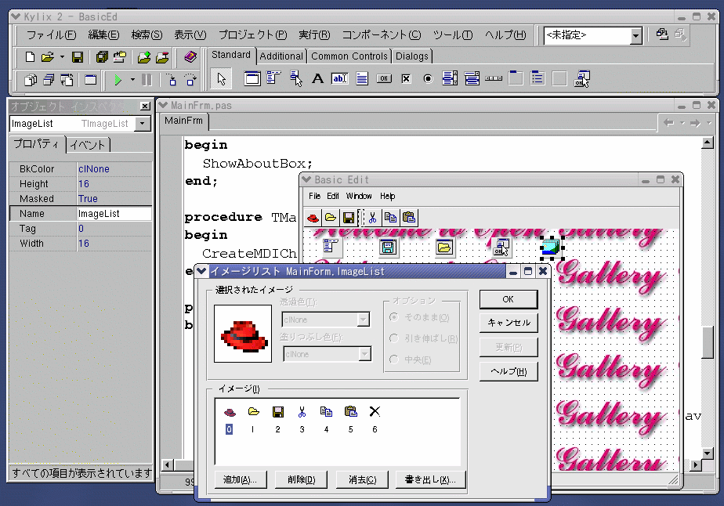Viewport: 724px width, 506px height.
Task: Pick the Button component (OK icon)
Action: 384,78
